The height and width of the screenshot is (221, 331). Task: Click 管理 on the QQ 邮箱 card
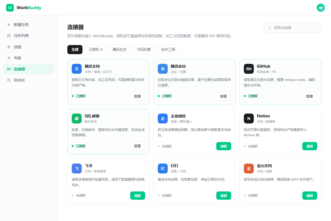pos(137,146)
